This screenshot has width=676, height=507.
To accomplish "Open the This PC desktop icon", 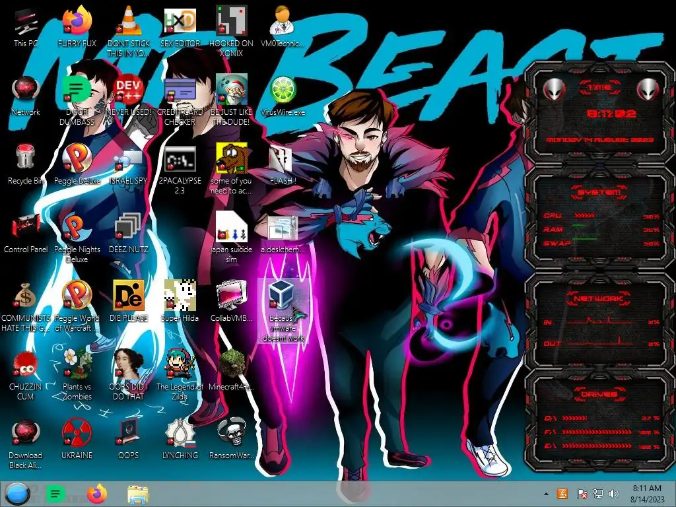I will click(26, 22).
